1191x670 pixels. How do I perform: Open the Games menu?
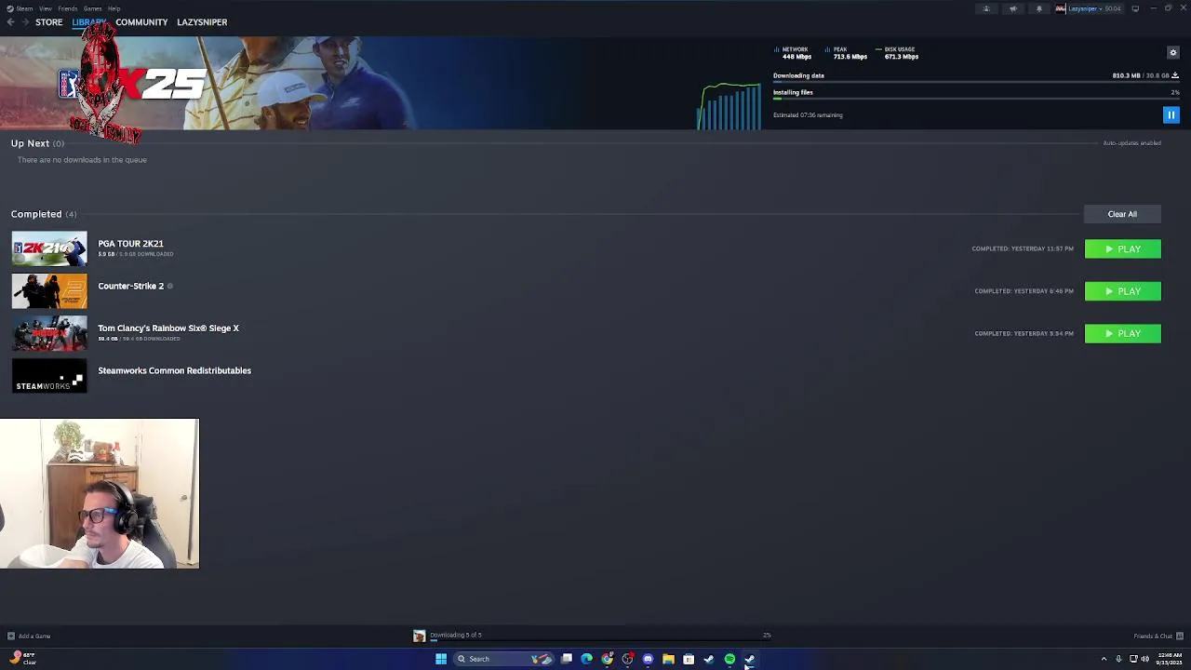92,8
